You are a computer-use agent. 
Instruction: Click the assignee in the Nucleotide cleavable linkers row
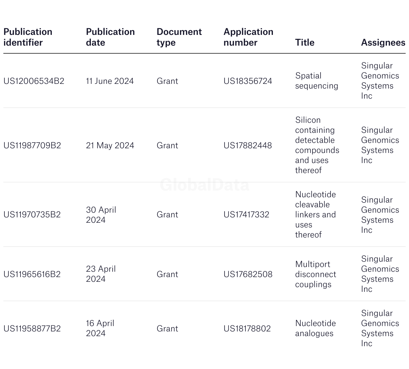click(x=380, y=215)
